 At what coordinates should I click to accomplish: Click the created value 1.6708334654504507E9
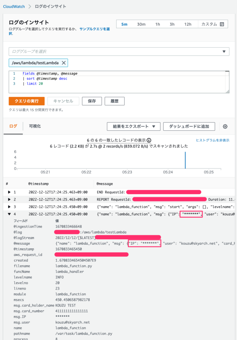tap(76, 260)
